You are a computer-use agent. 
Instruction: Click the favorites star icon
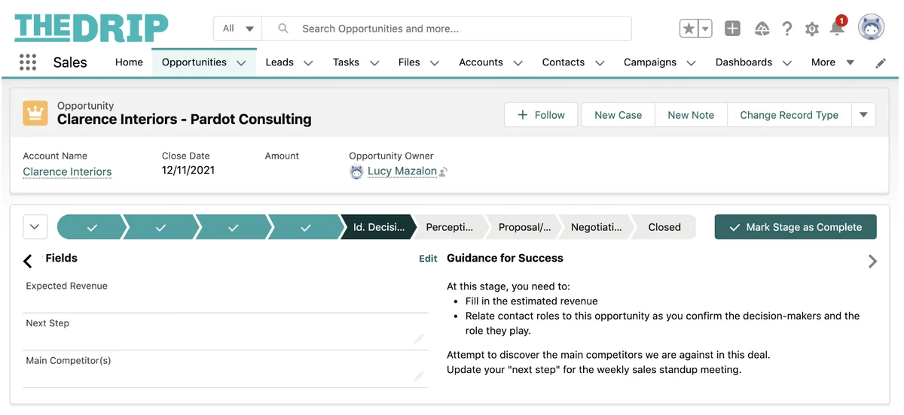pyautogui.click(x=689, y=29)
